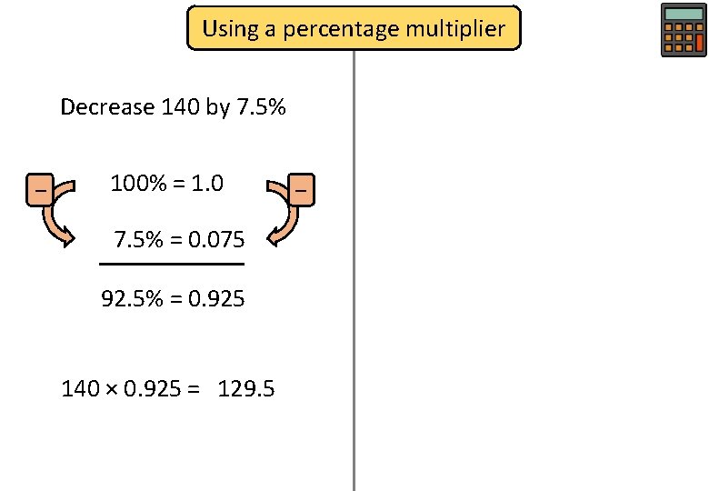
Task: Click the word 'multiplier' in the title
Action: pyautogui.click(x=455, y=28)
